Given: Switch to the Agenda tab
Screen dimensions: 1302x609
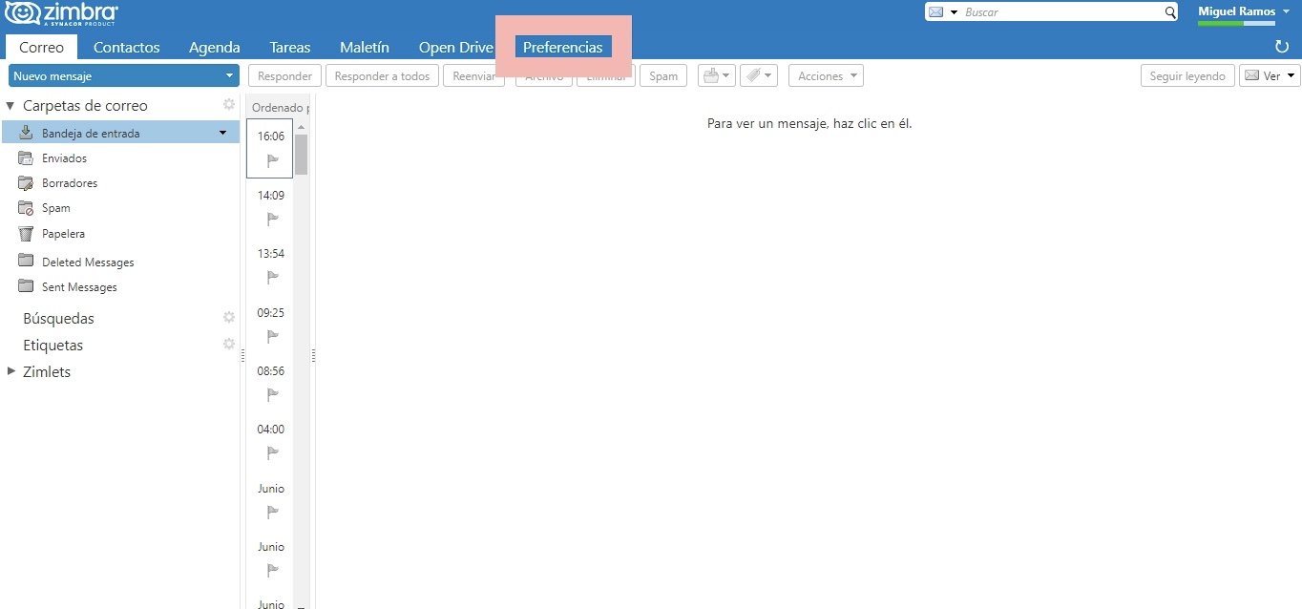Looking at the screenshot, I should click(x=214, y=48).
